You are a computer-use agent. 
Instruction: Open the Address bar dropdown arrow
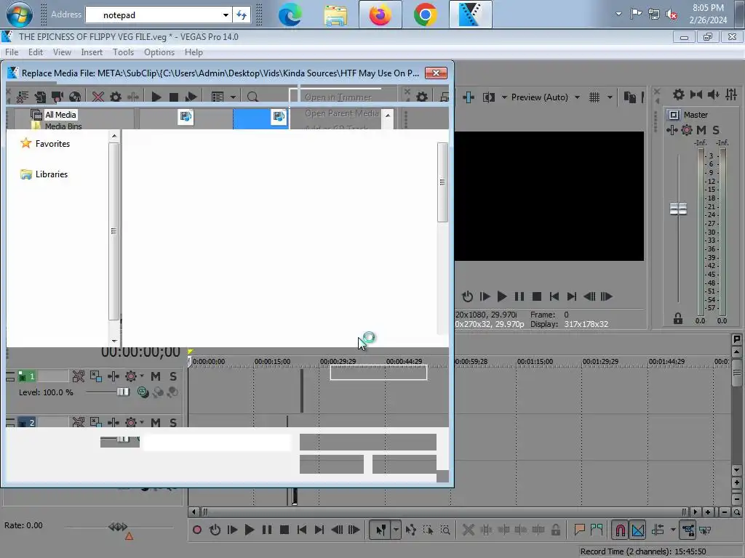coord(226,15)
